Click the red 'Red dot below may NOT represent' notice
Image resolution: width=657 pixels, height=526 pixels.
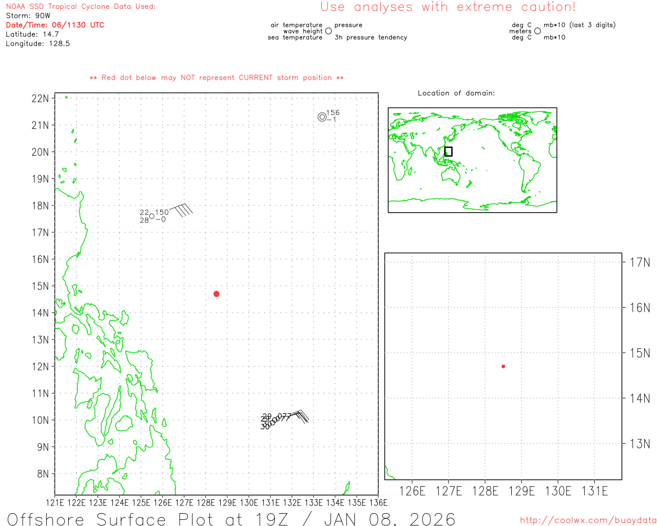217,78
